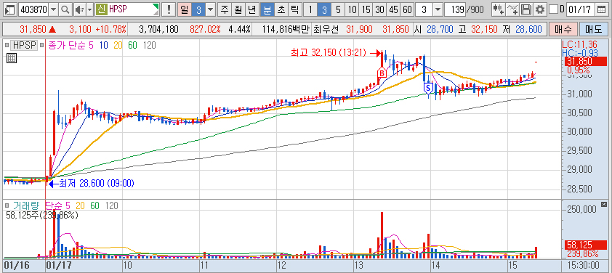Screen dimensions: 612x273
Task: Click the current price tag 31,850 on axis
Action: click(585, 61)
